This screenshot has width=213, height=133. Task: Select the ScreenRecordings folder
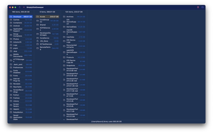click(21, 91)
